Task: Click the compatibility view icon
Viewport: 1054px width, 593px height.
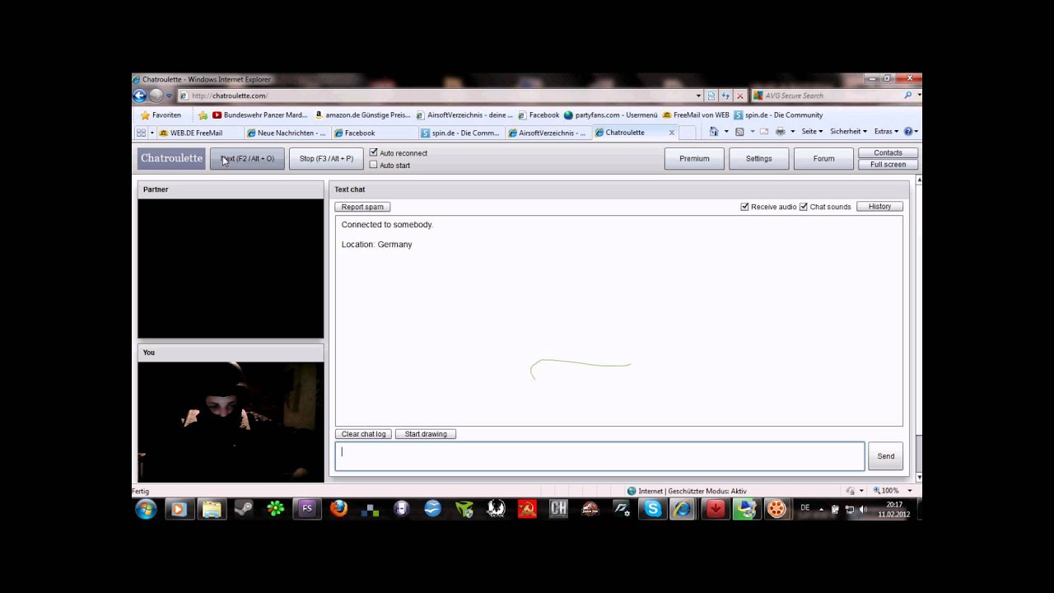Action: (x=711, y=96)
